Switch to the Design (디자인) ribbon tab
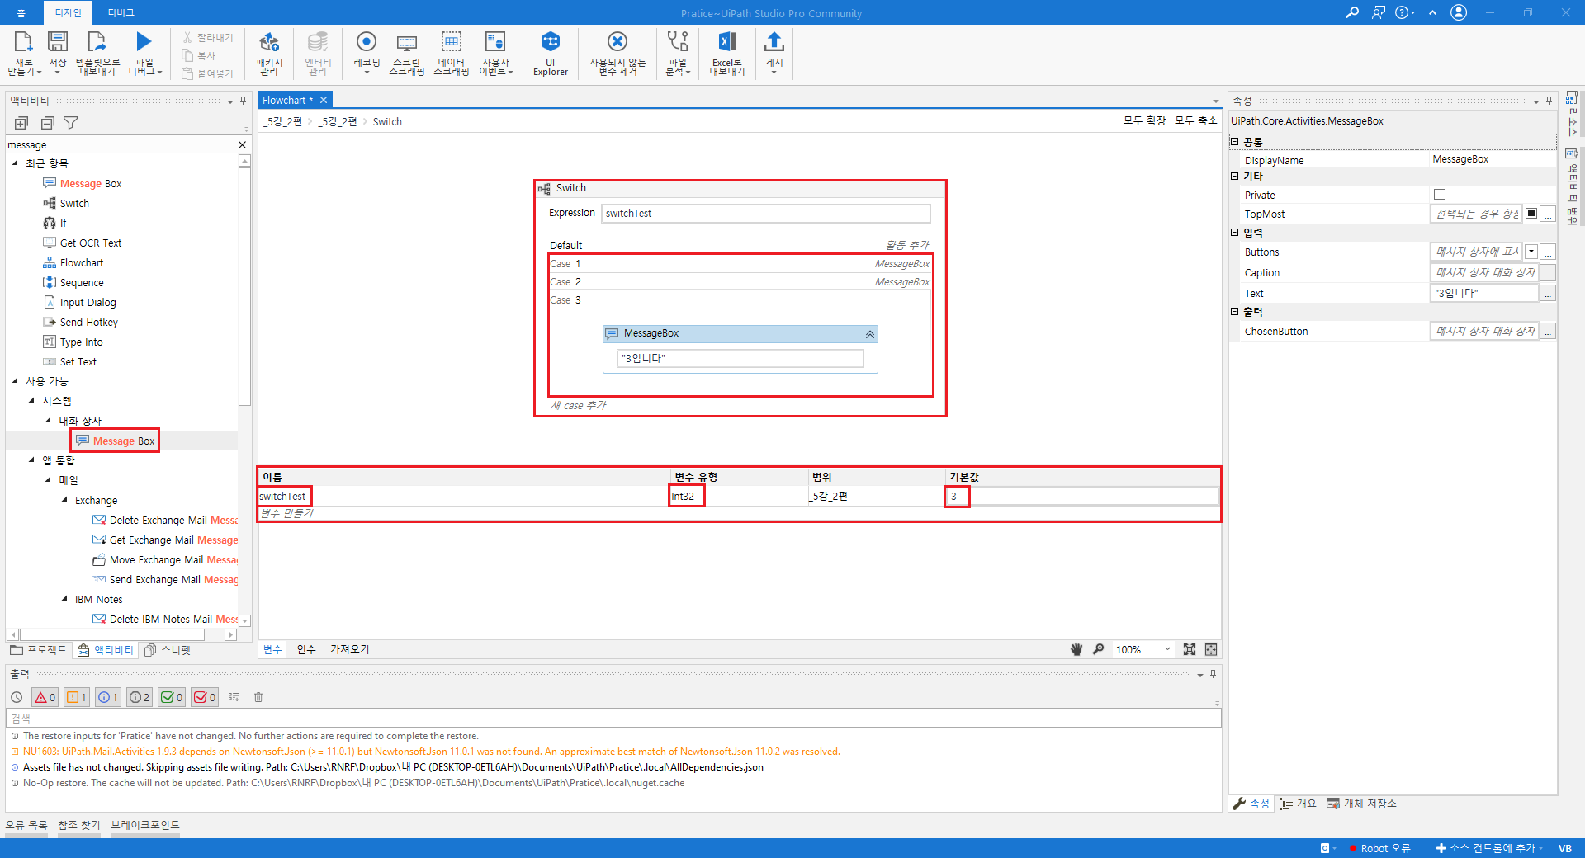This screenshot has height=858, width=1585. (x=68, y=12)
